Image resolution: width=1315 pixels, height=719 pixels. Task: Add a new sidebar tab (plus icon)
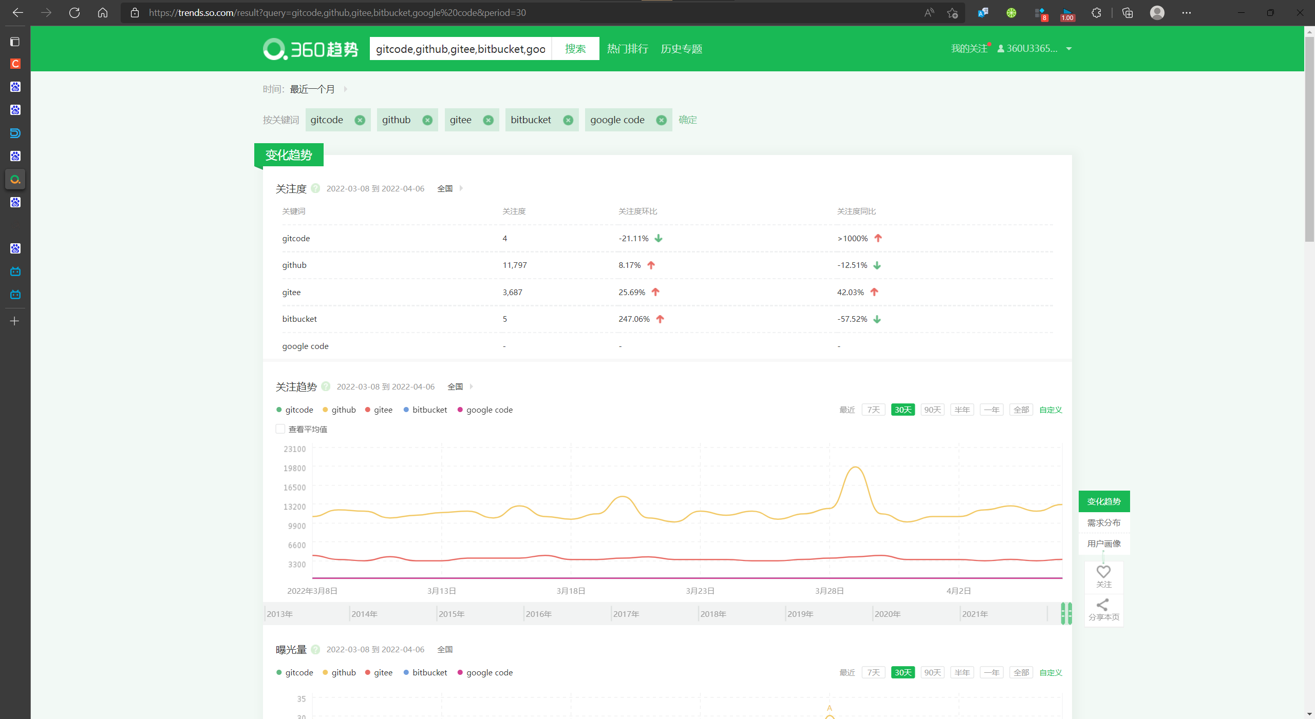pos(15,321)
